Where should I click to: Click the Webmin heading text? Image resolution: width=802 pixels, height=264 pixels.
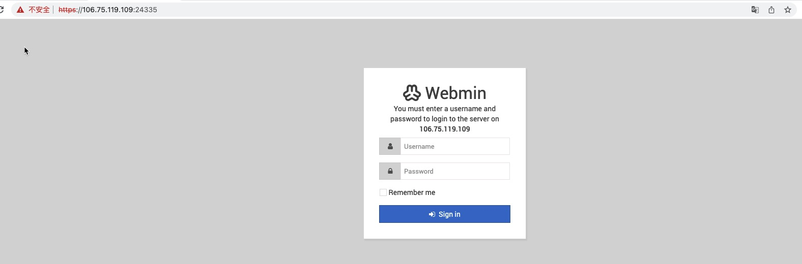point(455,93)
